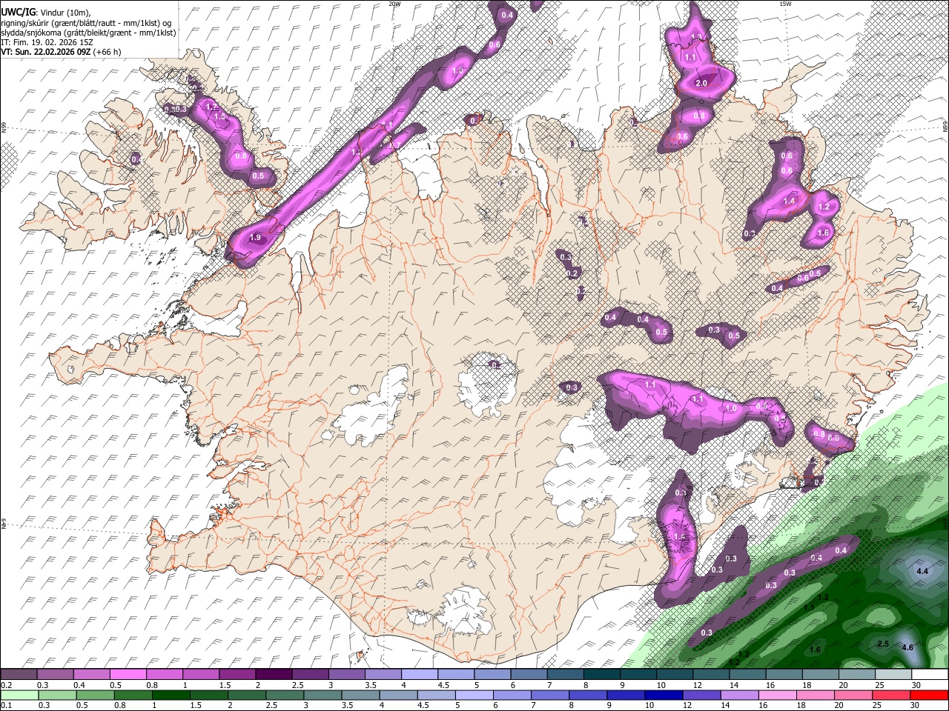Click the "0.2" label under the upper legend row

(6, 685)
